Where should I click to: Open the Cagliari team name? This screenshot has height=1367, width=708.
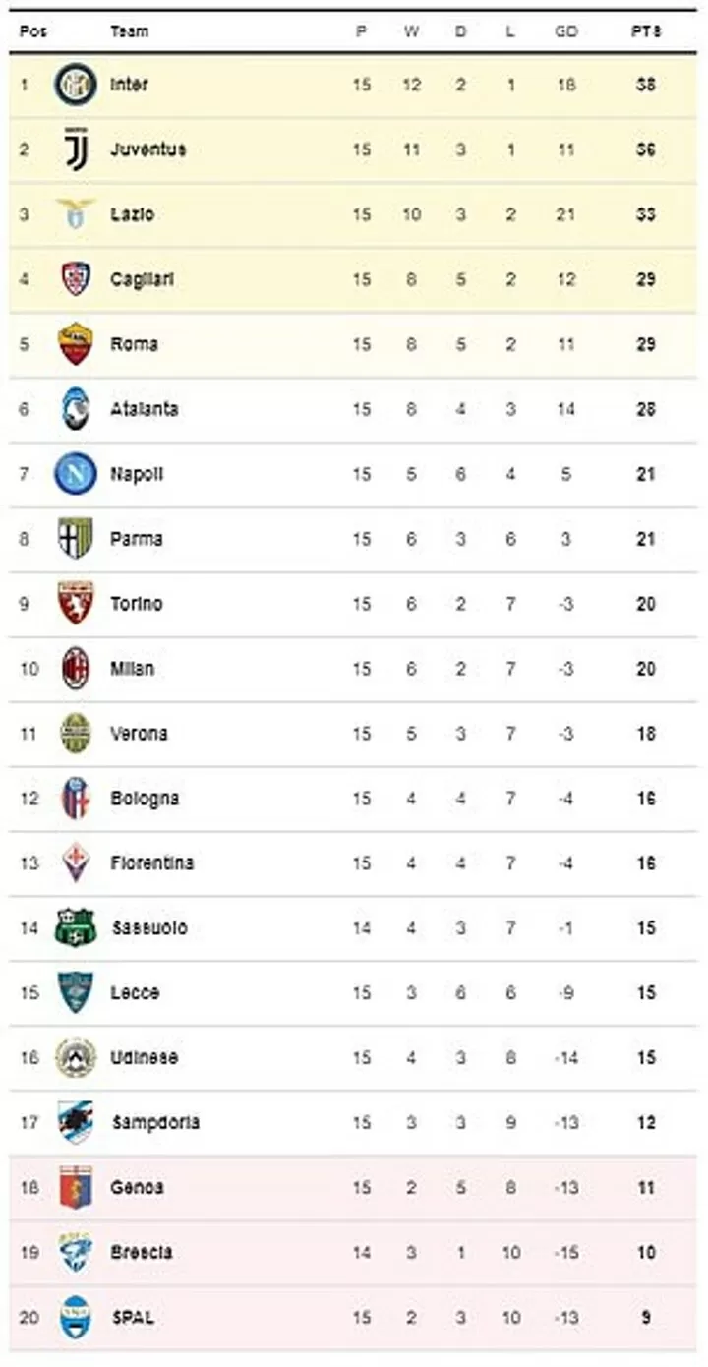[x=143, y=279]
